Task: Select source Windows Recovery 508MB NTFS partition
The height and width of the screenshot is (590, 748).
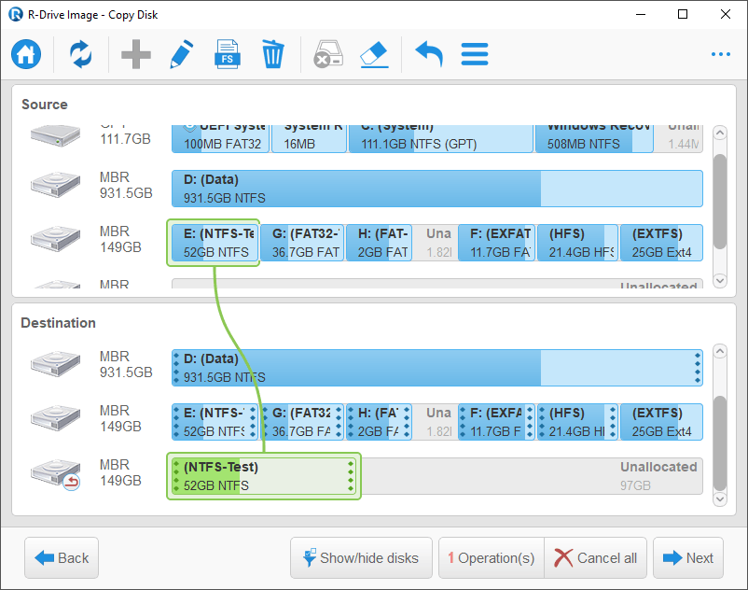Action: pos(594,139)
